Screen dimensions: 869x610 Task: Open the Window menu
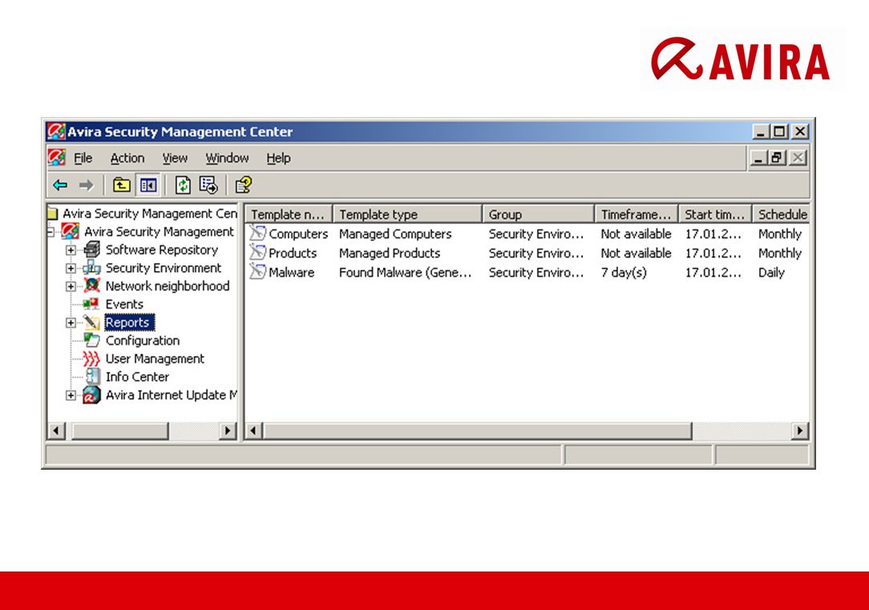tap(227, 159)
